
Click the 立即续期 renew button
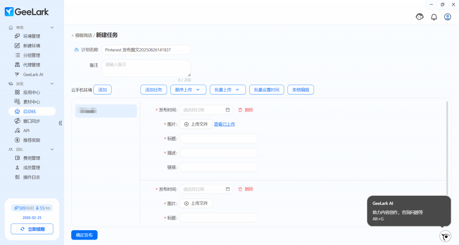(32, 229)
